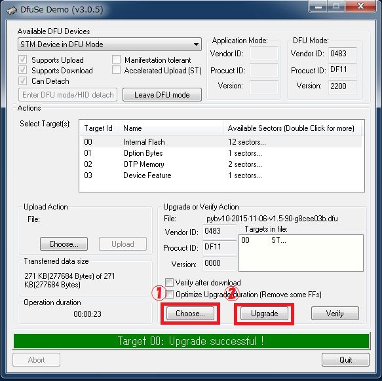The height and width of the screenshot is (381, 382).
Task: Click the DfuSe Demo title bar chip icon
Action: [x=12, y=10]
